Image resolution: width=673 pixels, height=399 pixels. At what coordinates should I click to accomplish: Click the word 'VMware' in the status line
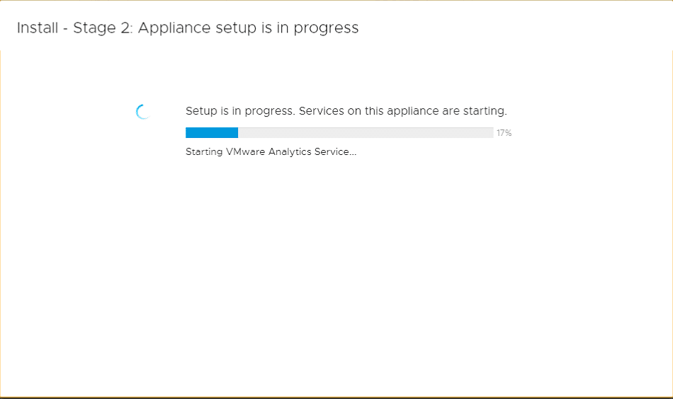(245, 151)
